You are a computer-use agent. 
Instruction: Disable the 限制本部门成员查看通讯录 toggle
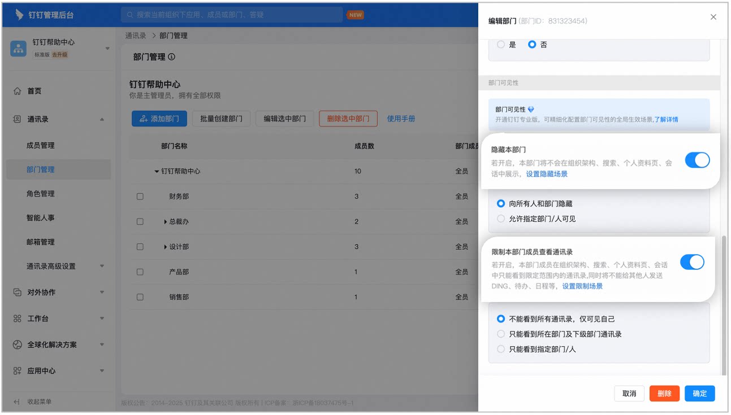click(692, 262)
